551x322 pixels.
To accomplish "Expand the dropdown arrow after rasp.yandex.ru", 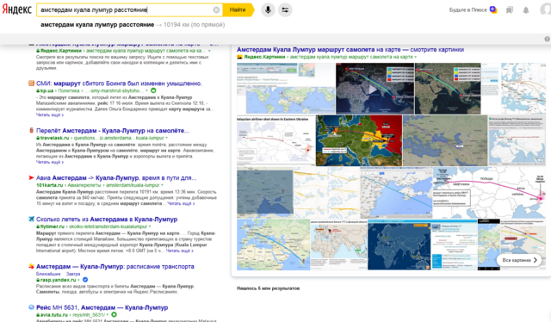I will [78, 280].
